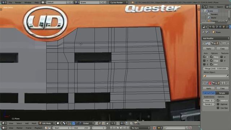This screenshot has height=130, width=231.
Task: Open the Properties editor type selector
Action: [x=205, y=27]
